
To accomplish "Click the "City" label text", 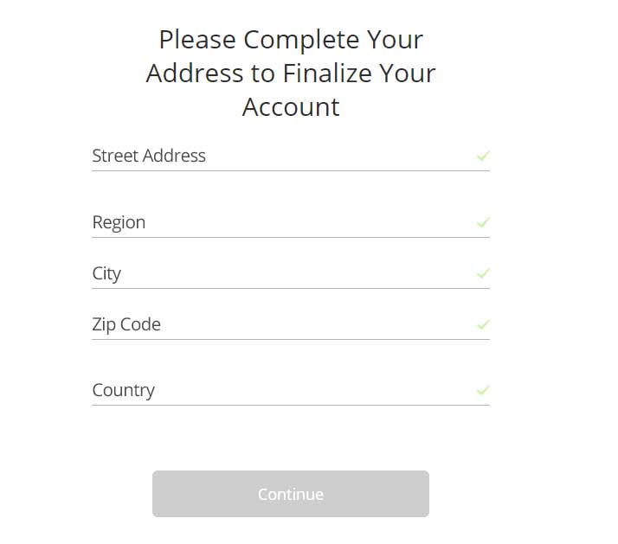I will click(x=106, y=273).
